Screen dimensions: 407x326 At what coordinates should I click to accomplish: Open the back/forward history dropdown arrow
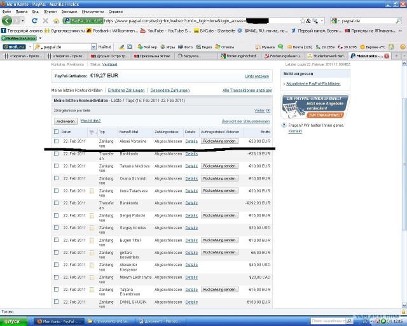click(x=23, y=21)
